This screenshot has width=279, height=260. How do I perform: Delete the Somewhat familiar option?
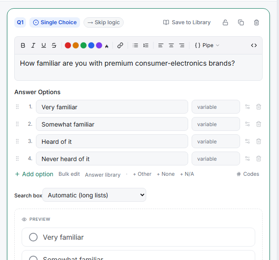click(x=259, y=124)
